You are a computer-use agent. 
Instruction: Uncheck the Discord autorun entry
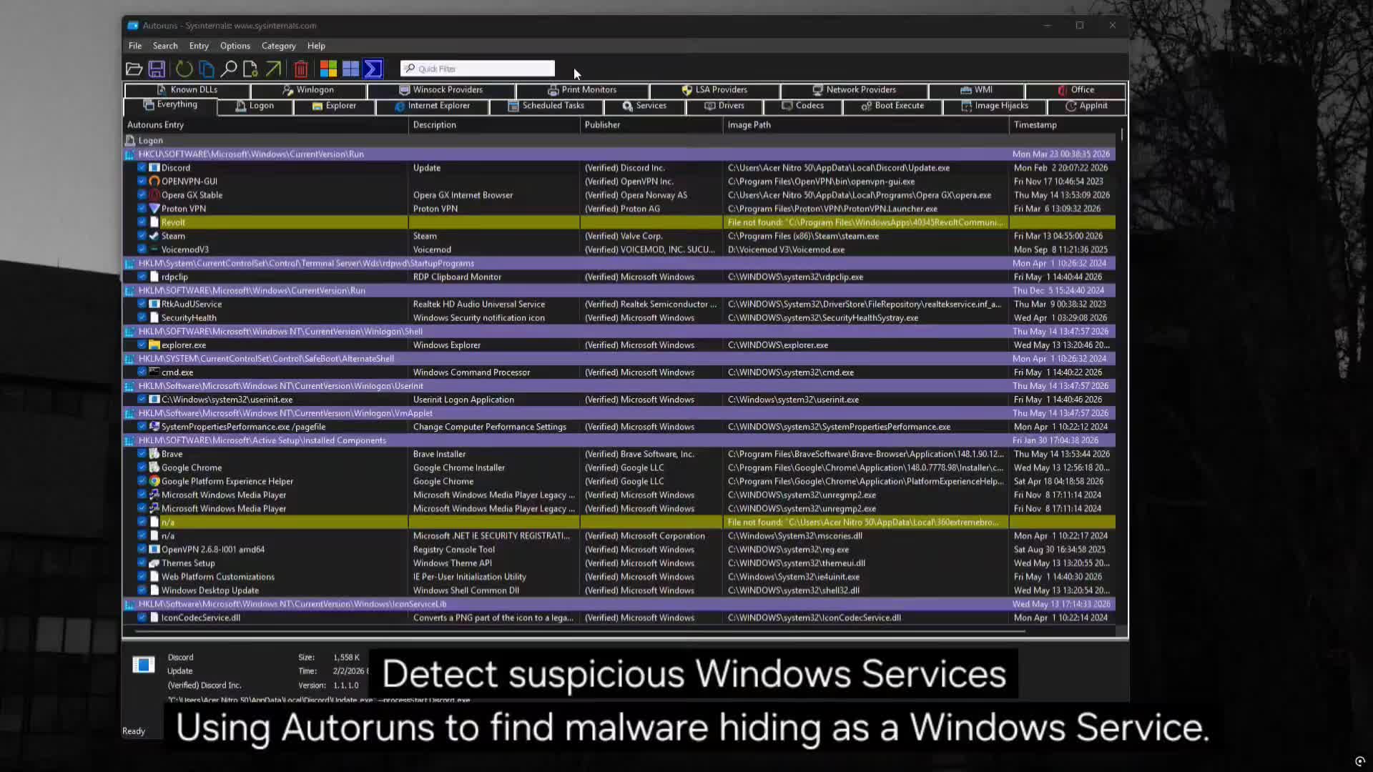tap(142, 168)
